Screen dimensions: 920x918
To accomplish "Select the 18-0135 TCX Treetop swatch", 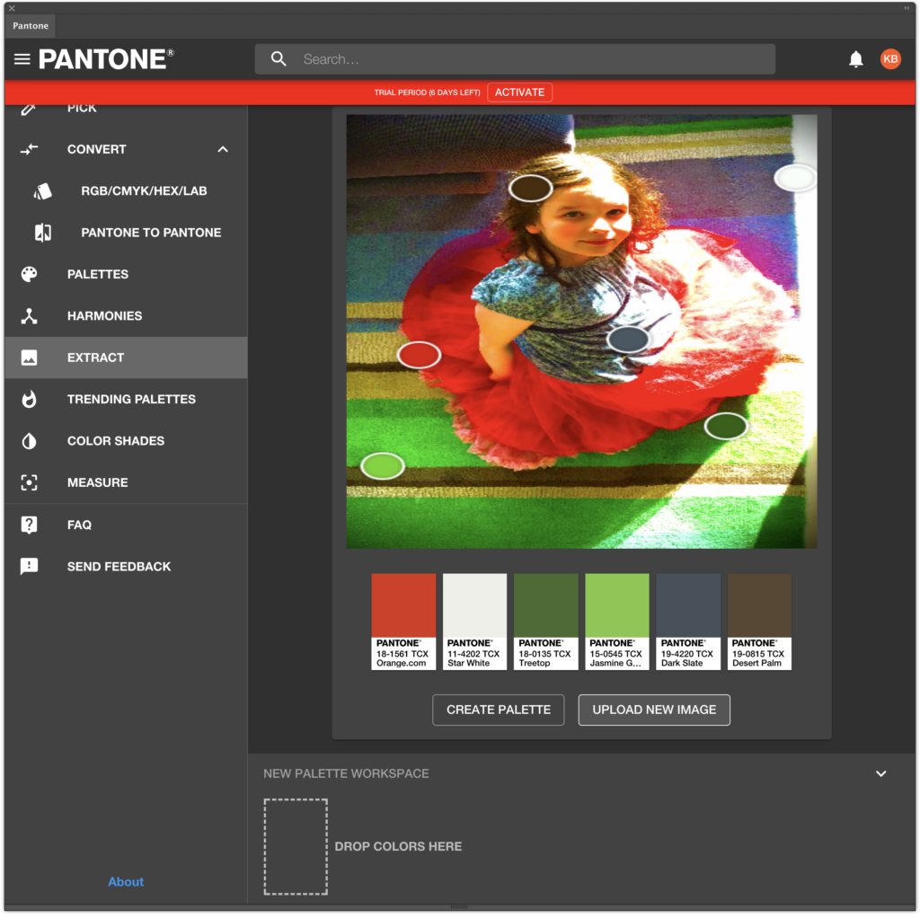I will click(x=545, y=622).
